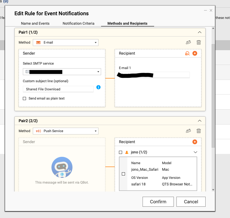Open the E-mail method dropdown
The image size is (230, 218).
pyautogui.click(x=66, y=42)
